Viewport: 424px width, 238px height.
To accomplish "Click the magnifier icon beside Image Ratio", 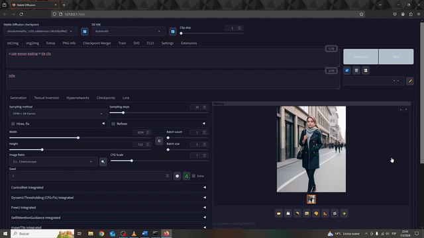I will coord(103,161).
